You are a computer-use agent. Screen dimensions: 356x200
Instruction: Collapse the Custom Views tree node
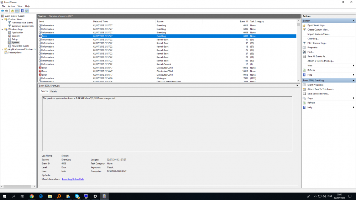click(x=2, y=19)
